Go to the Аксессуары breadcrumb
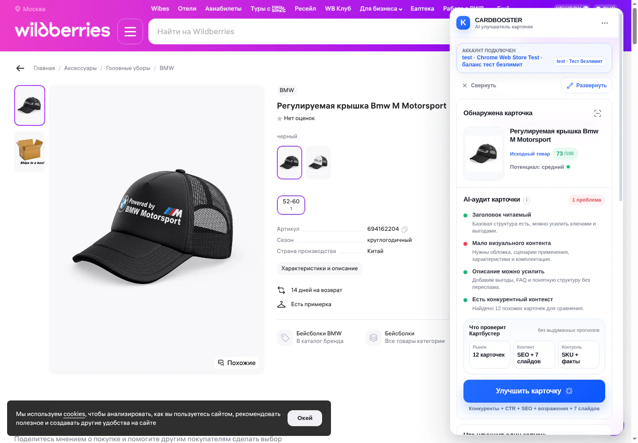 tap(80, 68)
